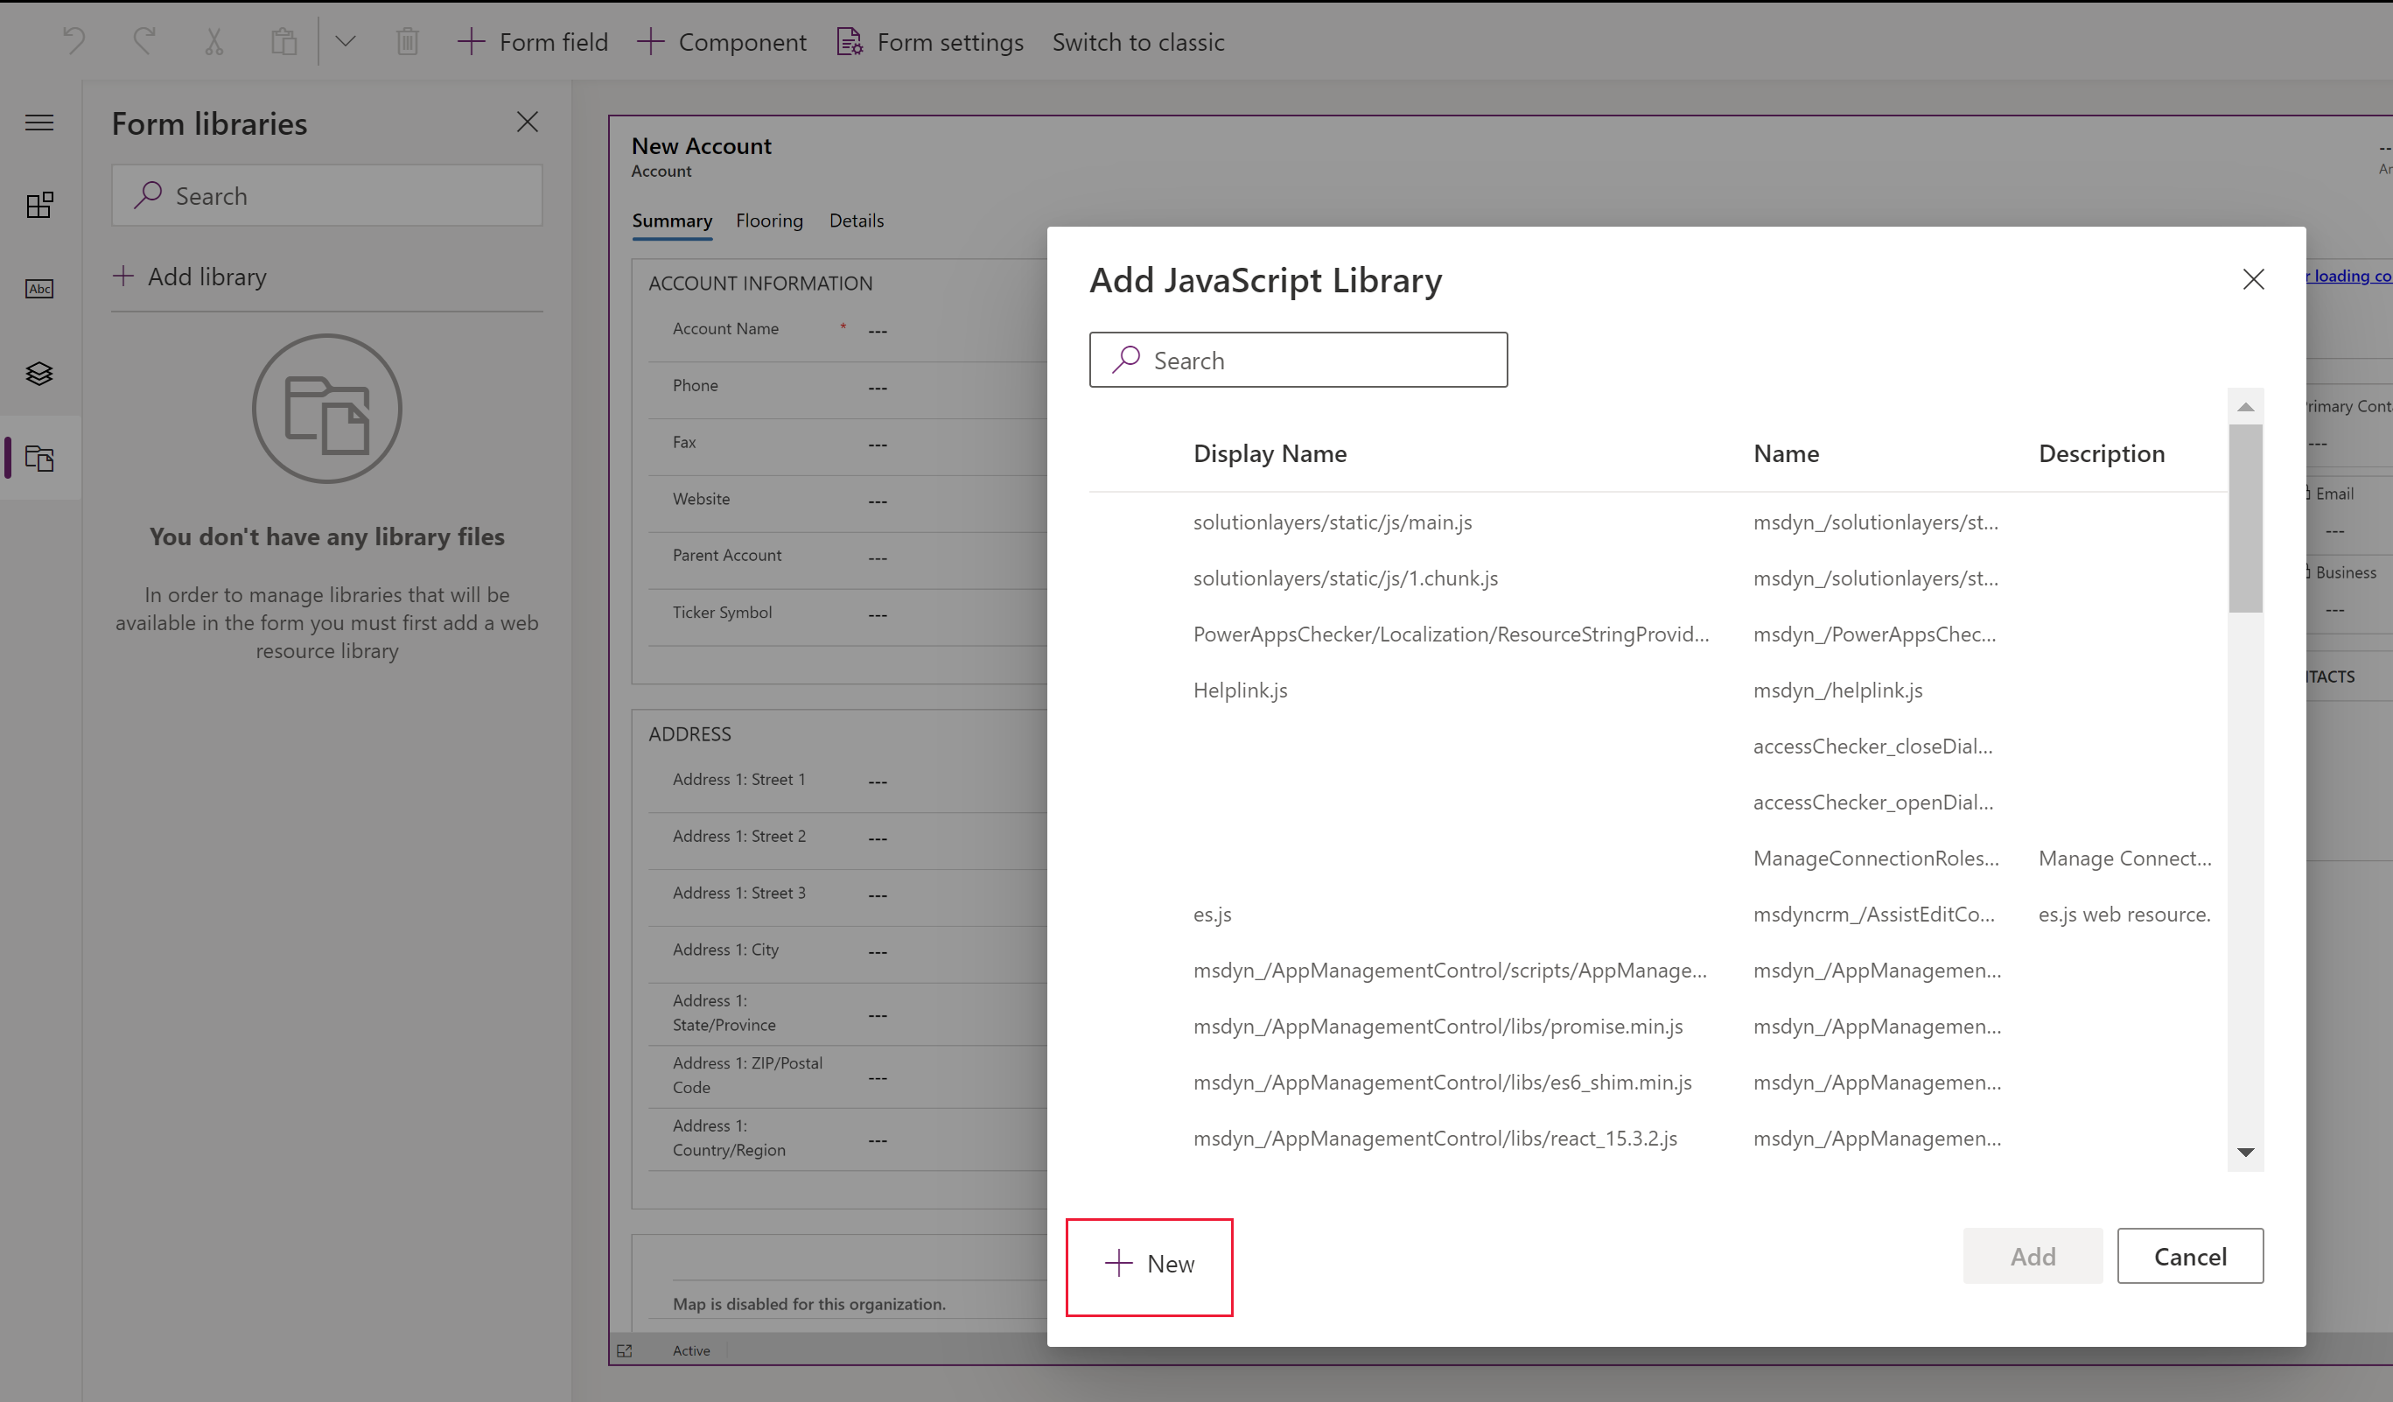The image size is (2393, 1402).
Task: Close the Add JavaScript Library dialog
Action: coord(2253,280)
